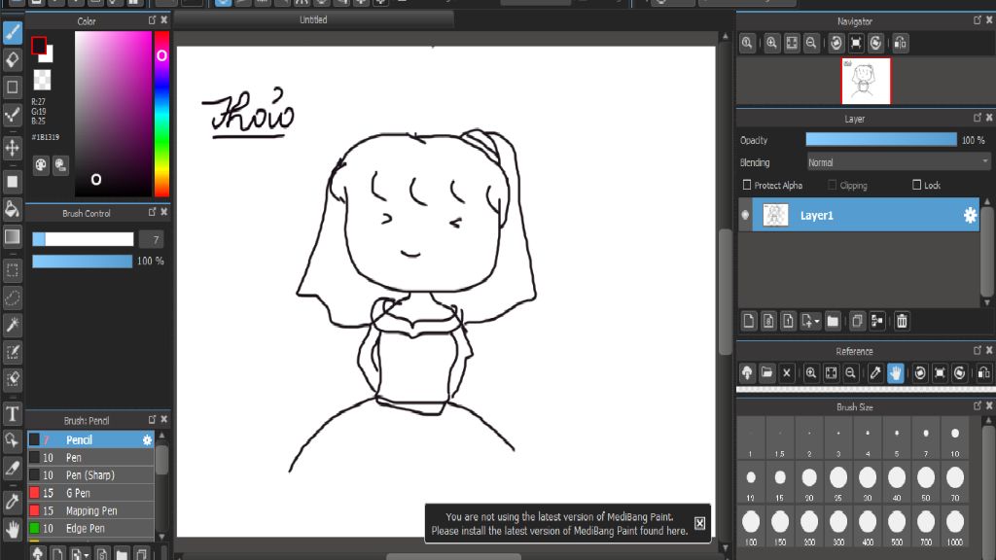Select the transparent color swatch
The width and height of the screenshot is (996, 560).
[x=42, y=80]
